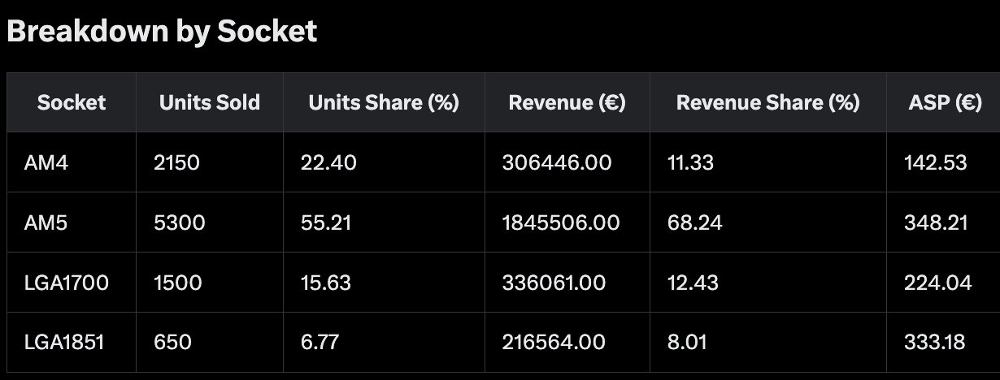Screen dimensions: 1000x380
Task: Click the 348.21 ASP cell
Action: pos(943,222)
